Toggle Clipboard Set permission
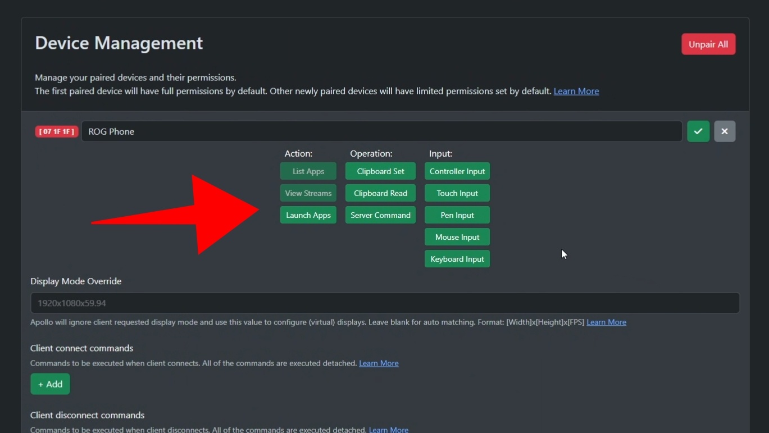 [380, 171]
